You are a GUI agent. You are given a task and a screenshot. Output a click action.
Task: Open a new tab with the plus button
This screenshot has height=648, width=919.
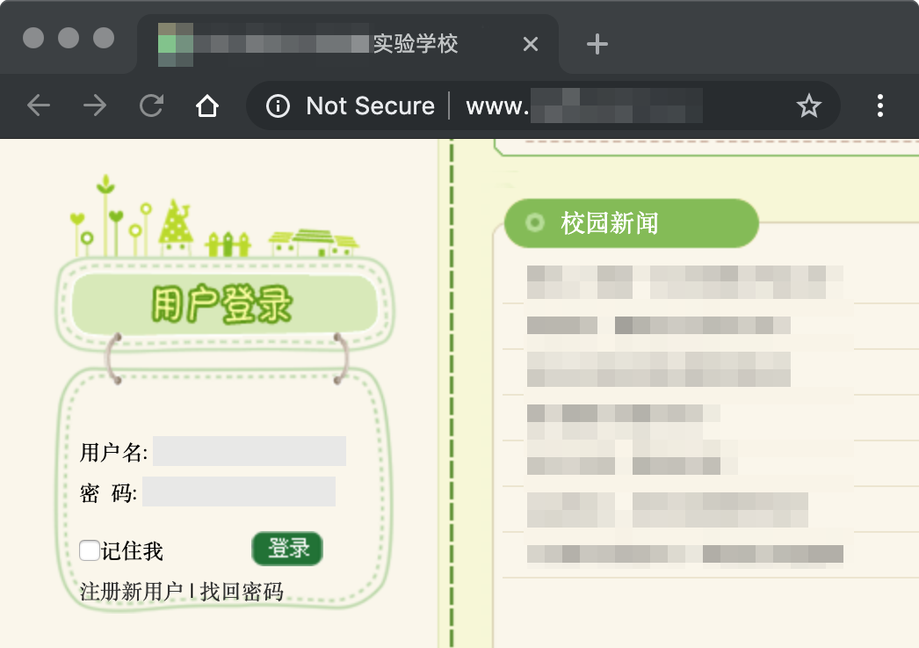[x=597, y=44]
